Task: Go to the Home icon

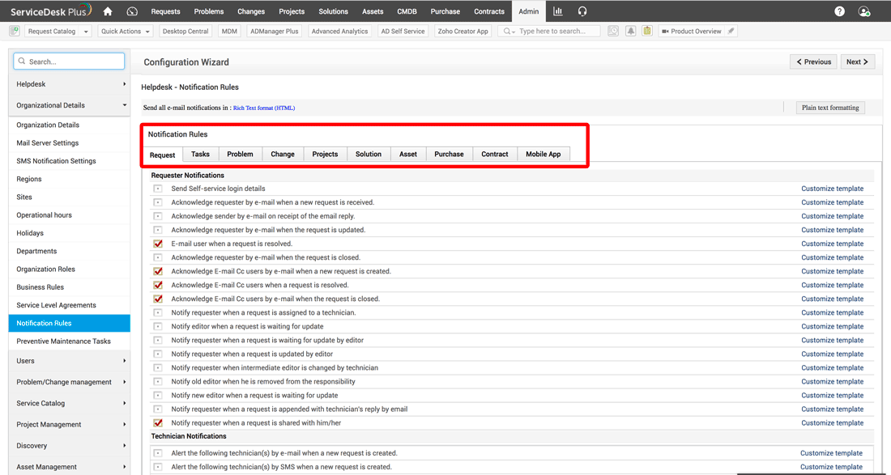Action: pos(108,11)
